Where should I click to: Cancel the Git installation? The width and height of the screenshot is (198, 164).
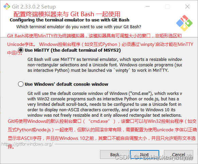point(179,154)
